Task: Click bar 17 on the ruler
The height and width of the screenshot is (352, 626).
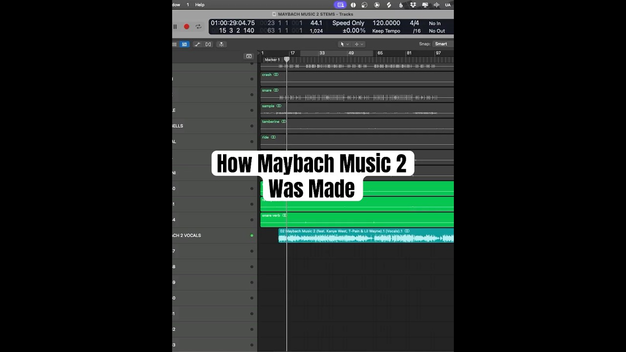Action: (292, 53)
